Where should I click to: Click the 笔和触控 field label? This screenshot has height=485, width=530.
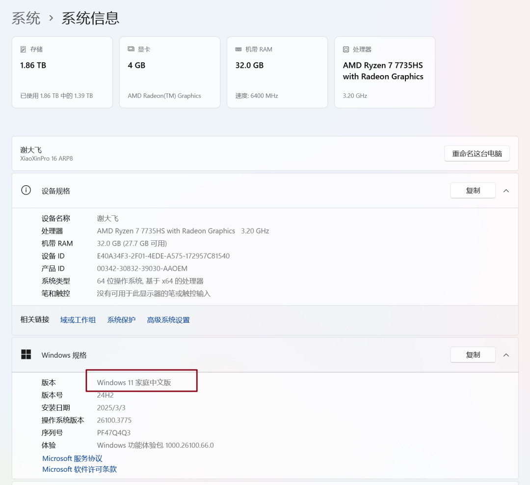click(x=56, y=293)
